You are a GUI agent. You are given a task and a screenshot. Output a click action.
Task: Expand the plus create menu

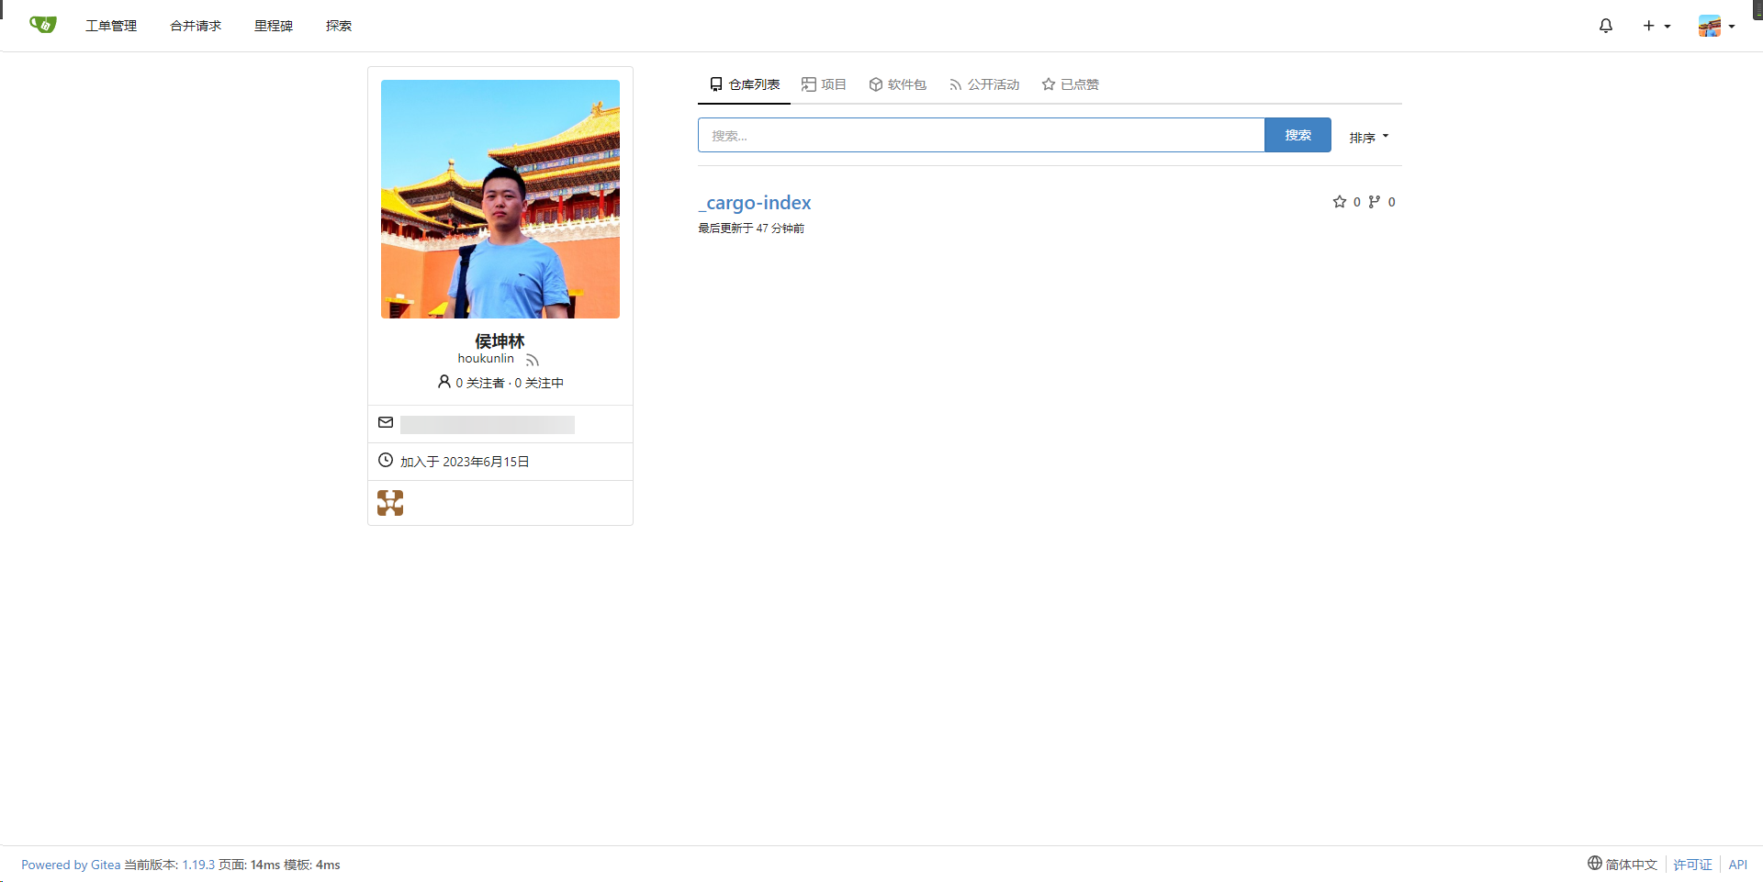click(x=1656, y=26)
